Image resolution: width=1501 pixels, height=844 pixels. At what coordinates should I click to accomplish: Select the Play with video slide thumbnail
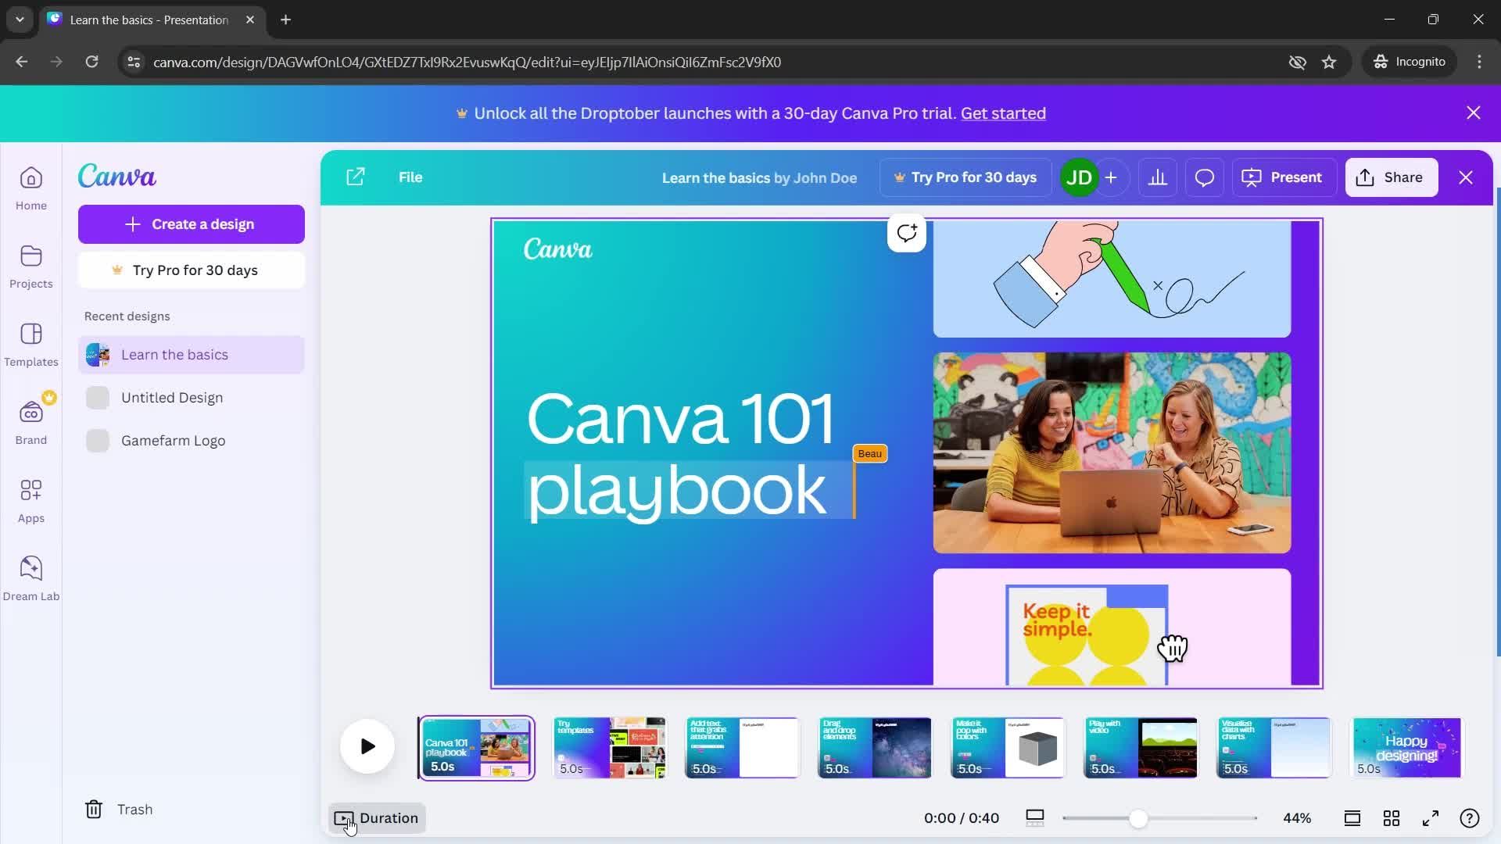coord(1141,748)
